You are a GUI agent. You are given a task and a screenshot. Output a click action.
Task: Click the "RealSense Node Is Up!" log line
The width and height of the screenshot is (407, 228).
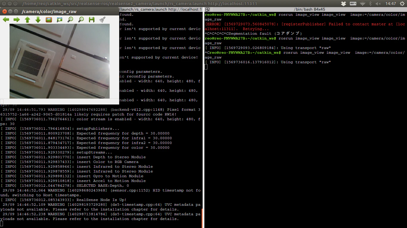(x=63, y=200)
